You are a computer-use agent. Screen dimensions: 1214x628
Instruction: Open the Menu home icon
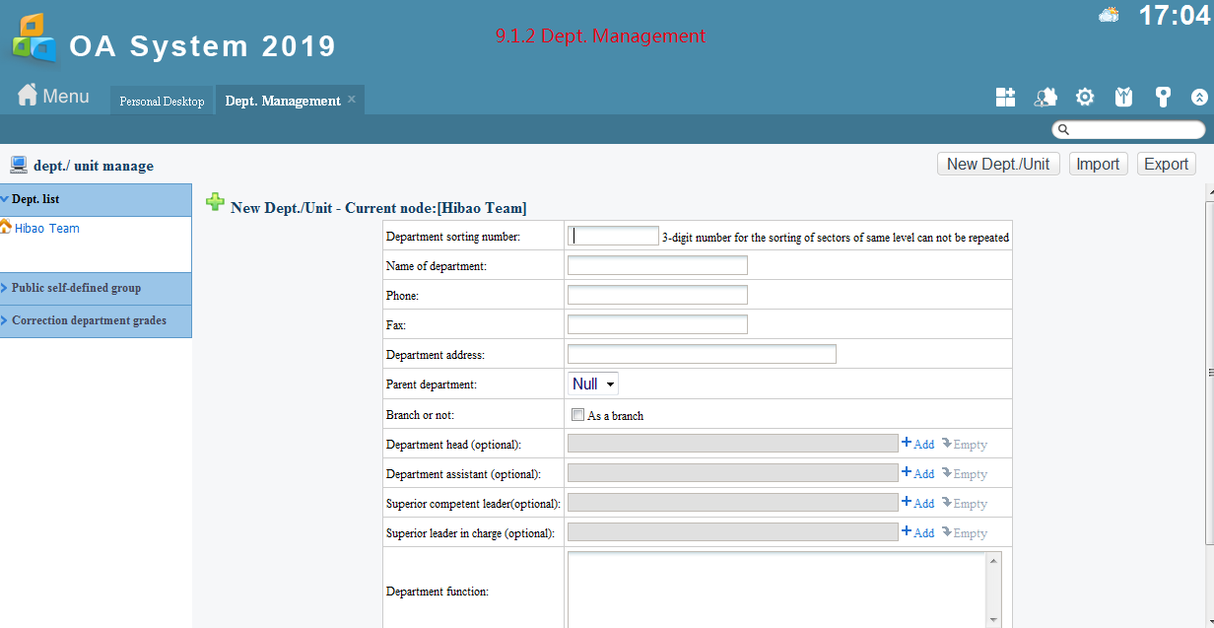click(x=28, y=95)
